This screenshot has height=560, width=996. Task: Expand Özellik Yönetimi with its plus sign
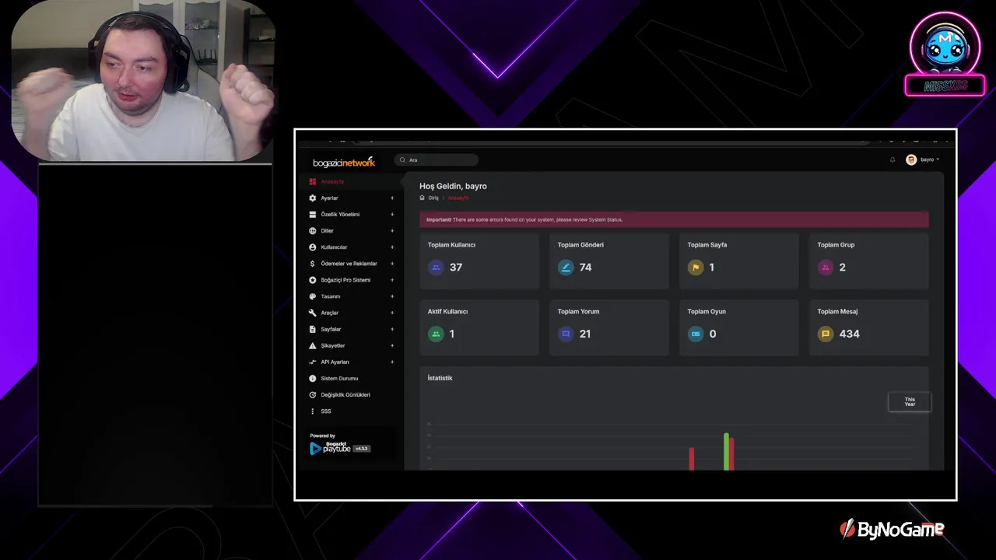(x=392, y=215)
